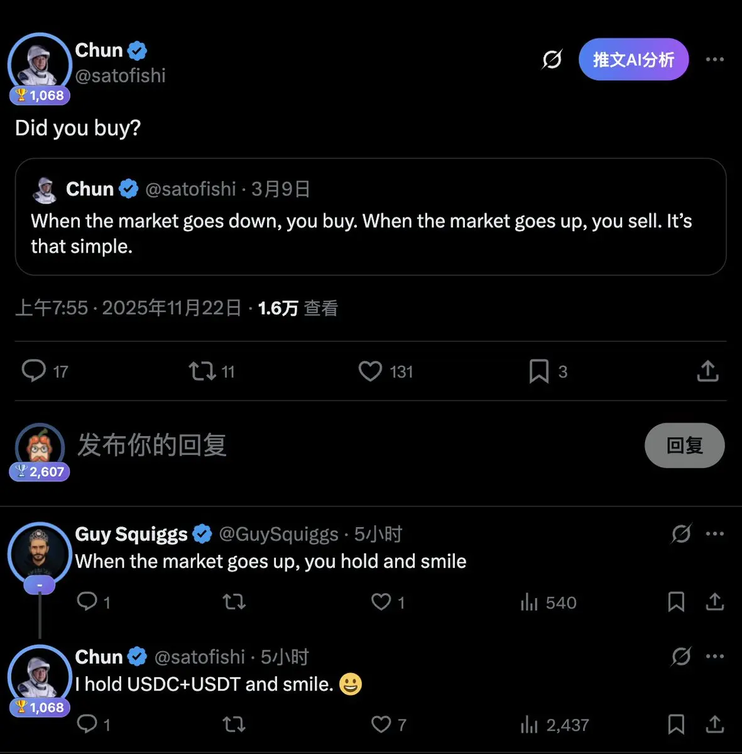The image size is (742, 754).
Task: Click the reply icon with 17 replies
Action: coord(34,371)
